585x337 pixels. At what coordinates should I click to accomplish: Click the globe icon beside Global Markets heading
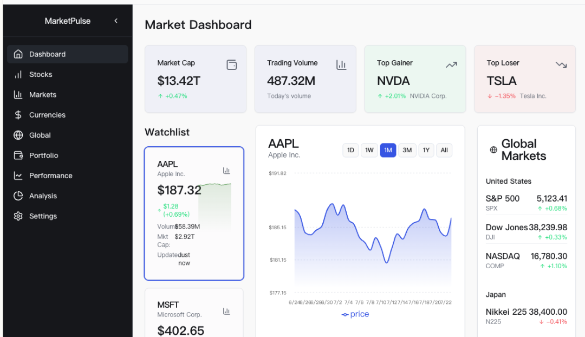493,150
